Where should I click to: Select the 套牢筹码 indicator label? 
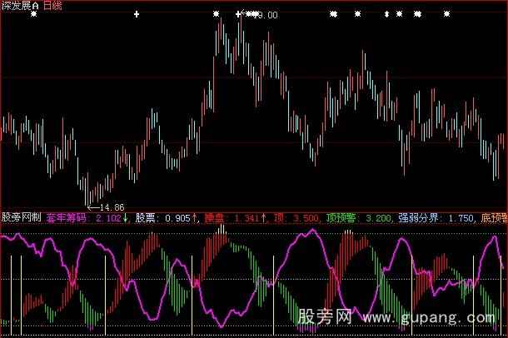click(67, 219)
